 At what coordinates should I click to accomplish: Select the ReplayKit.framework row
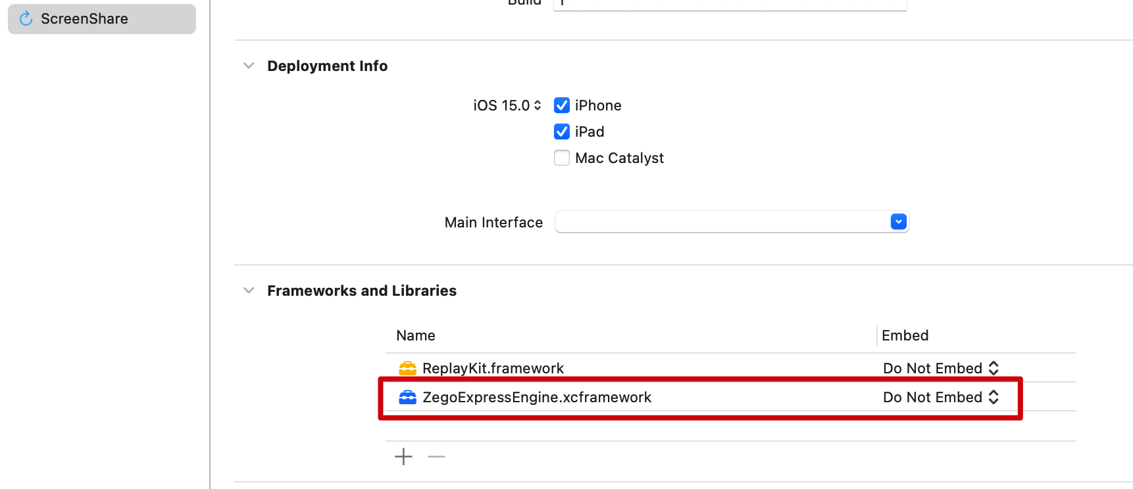(x=730, y=368)
